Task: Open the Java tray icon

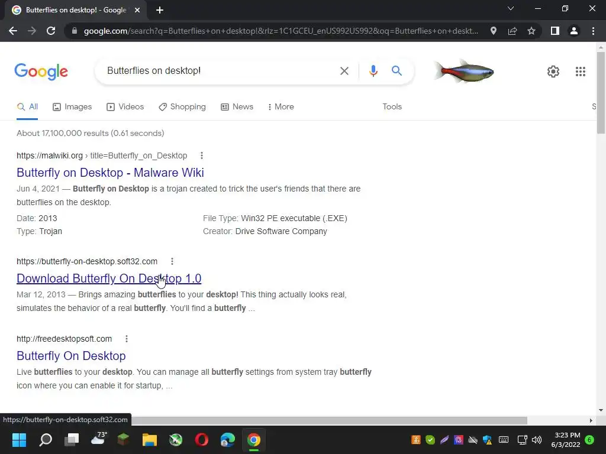Action: click(416, 440)
